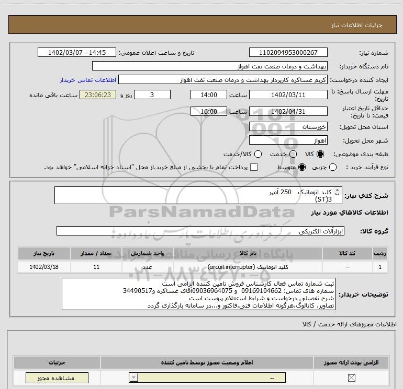The width and height of the screenshot is (403, 389).
Task: Click the general description text box کلید اتوماتیک
Action: coord(198,195)
